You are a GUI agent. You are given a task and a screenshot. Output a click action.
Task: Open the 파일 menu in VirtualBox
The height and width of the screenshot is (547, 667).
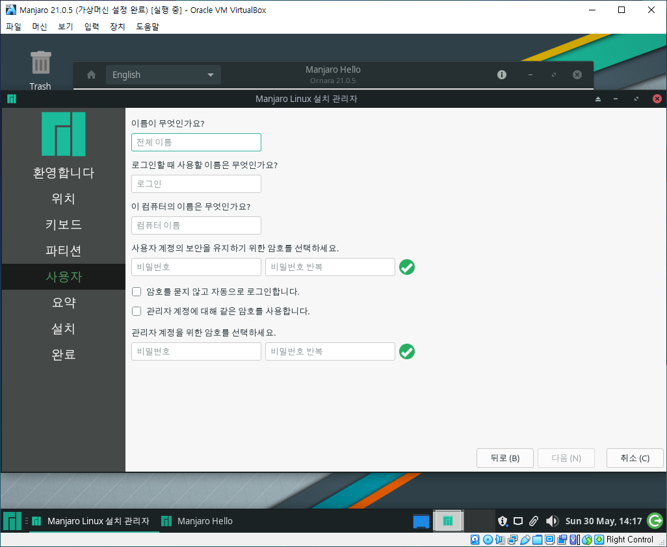pos(14,27)
